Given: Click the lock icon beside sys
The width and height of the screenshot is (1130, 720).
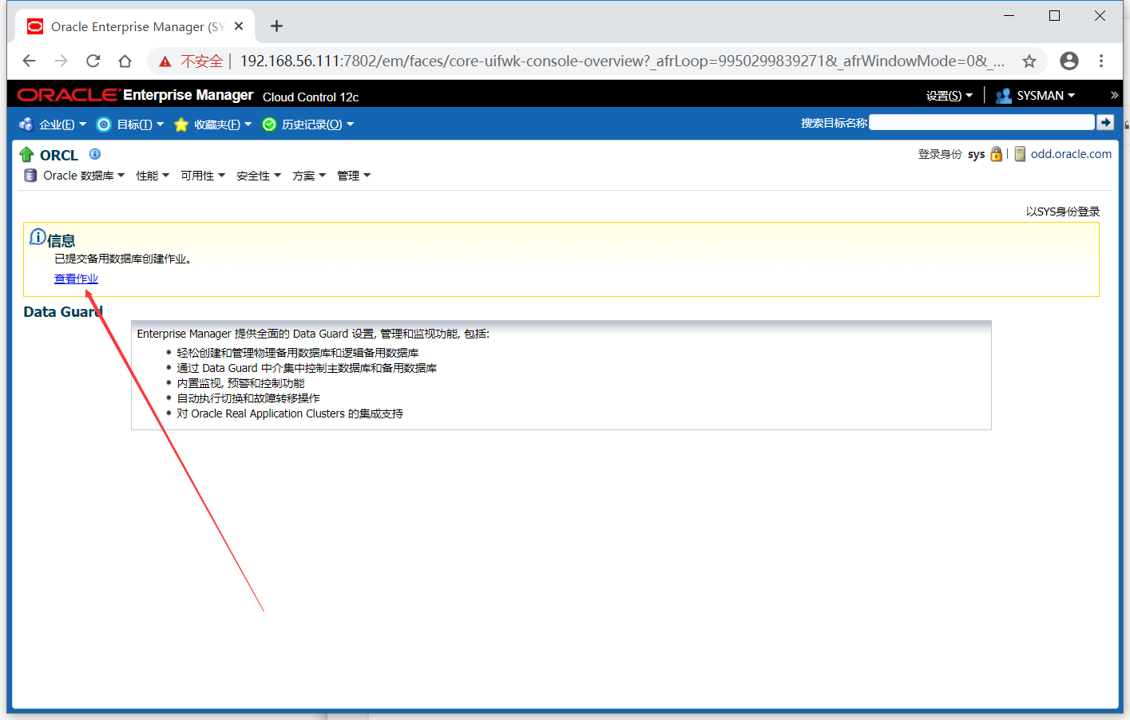Looking at the screenshot, I should click(996, 154).
